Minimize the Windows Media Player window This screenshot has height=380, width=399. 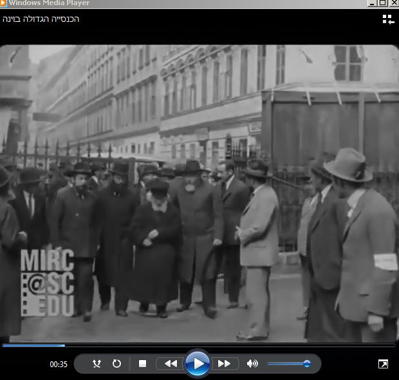(372, 3)
